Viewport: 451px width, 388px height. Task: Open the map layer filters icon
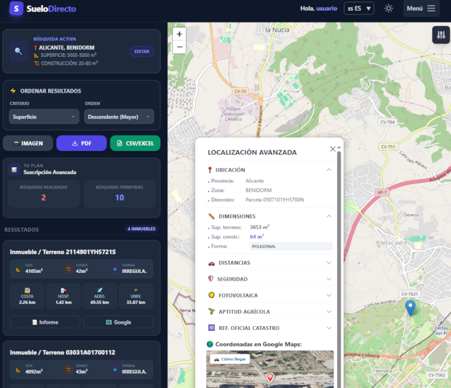coord(441,35)
